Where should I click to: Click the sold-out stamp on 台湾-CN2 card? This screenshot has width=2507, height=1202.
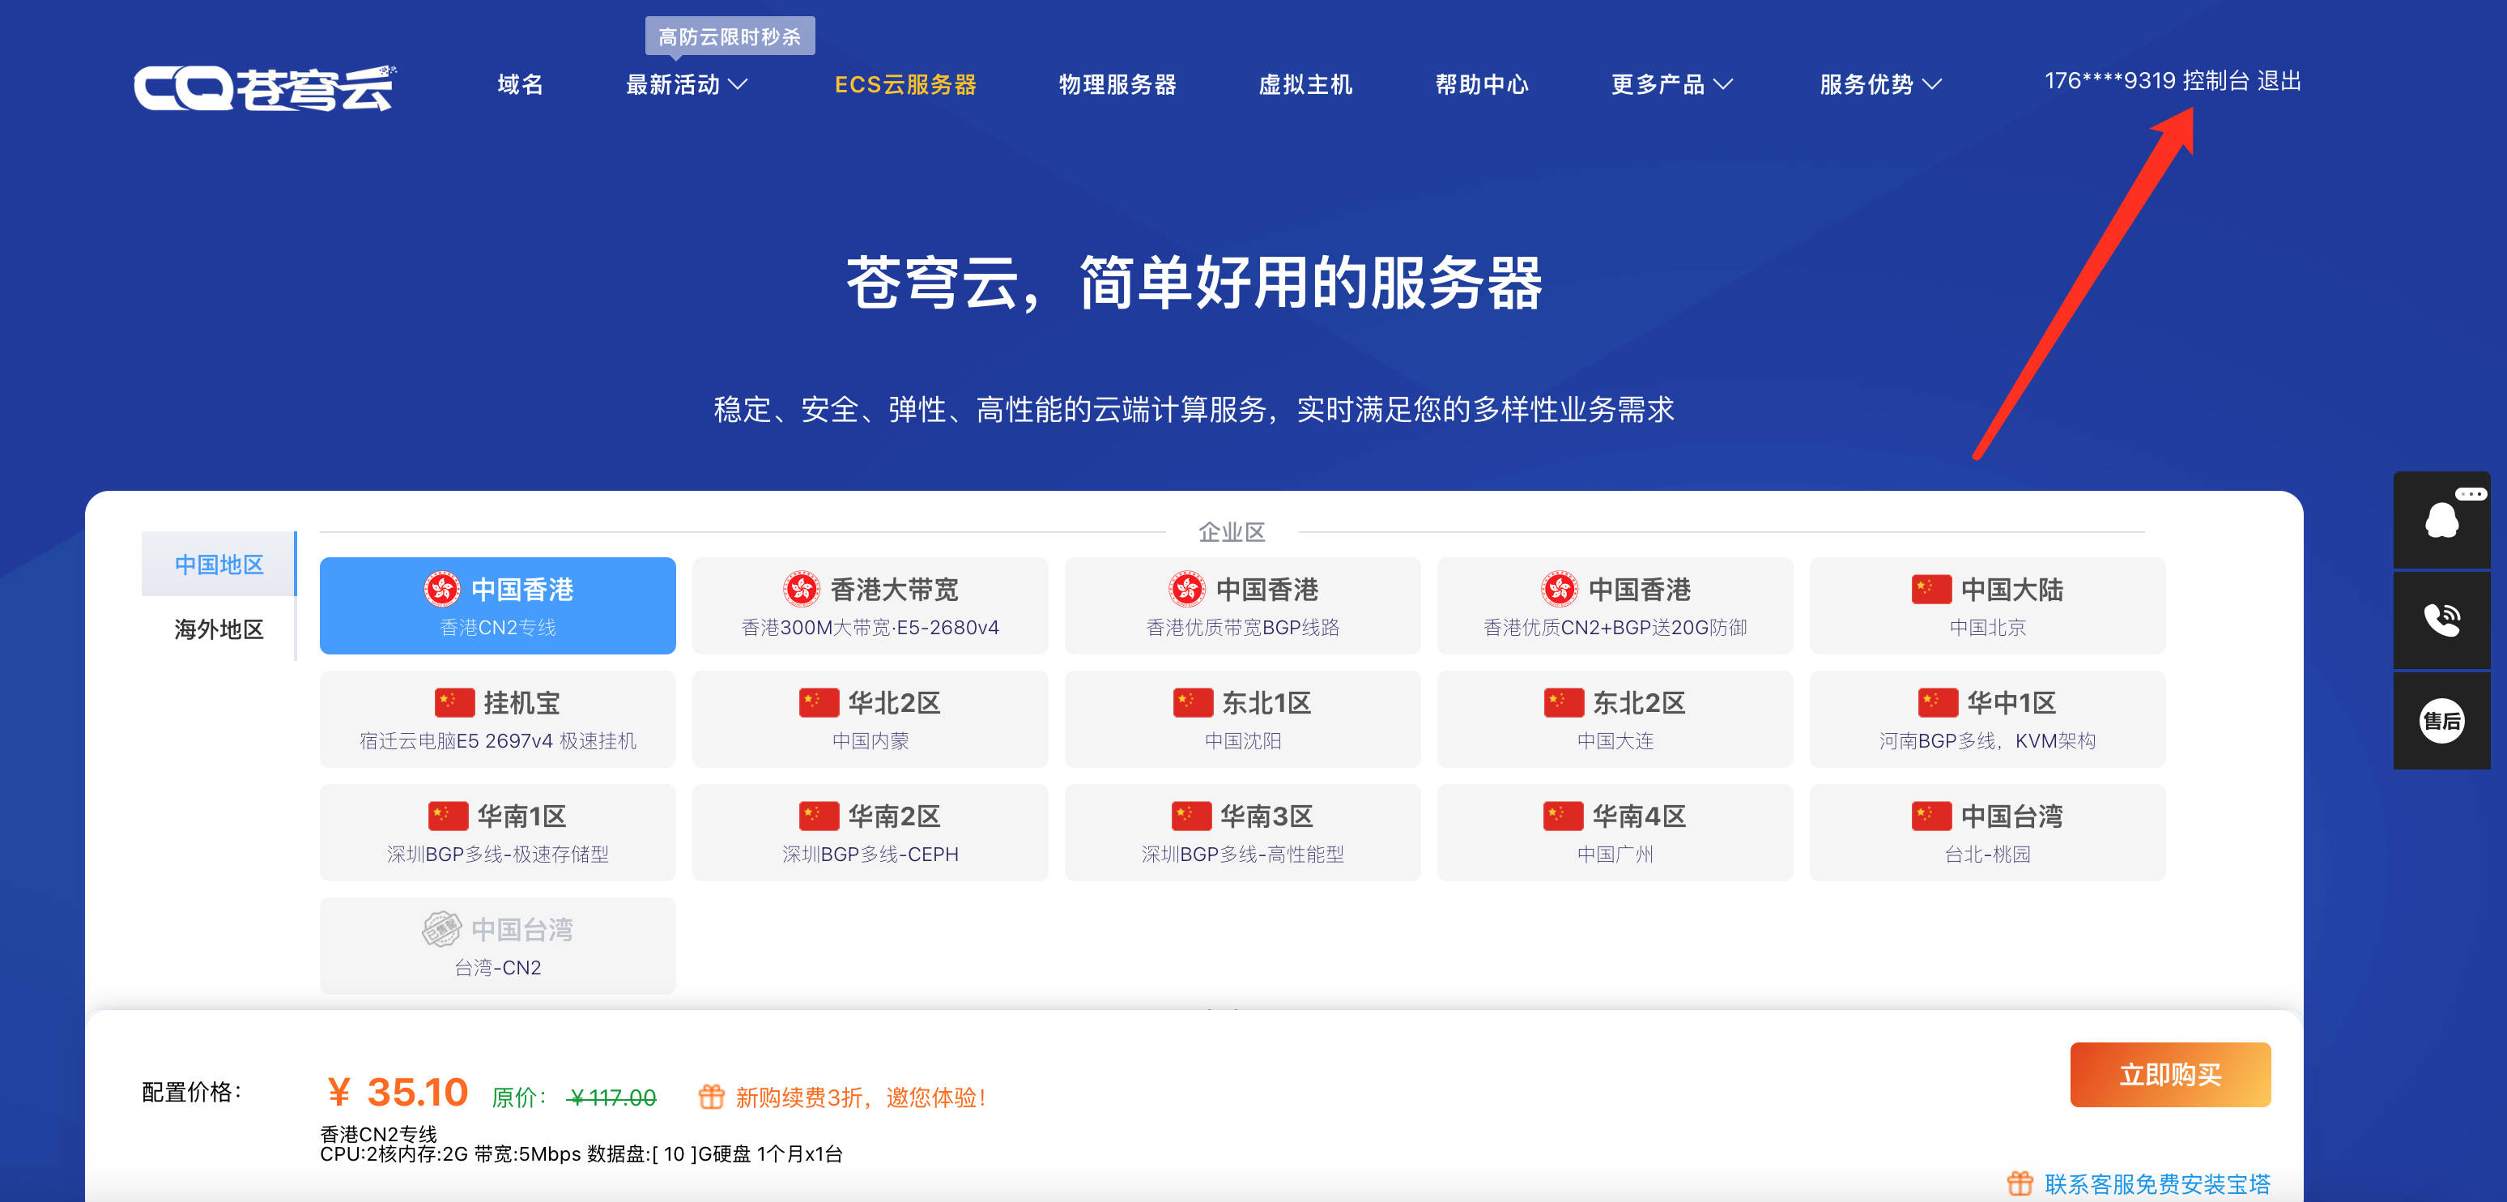pos(442,930)
